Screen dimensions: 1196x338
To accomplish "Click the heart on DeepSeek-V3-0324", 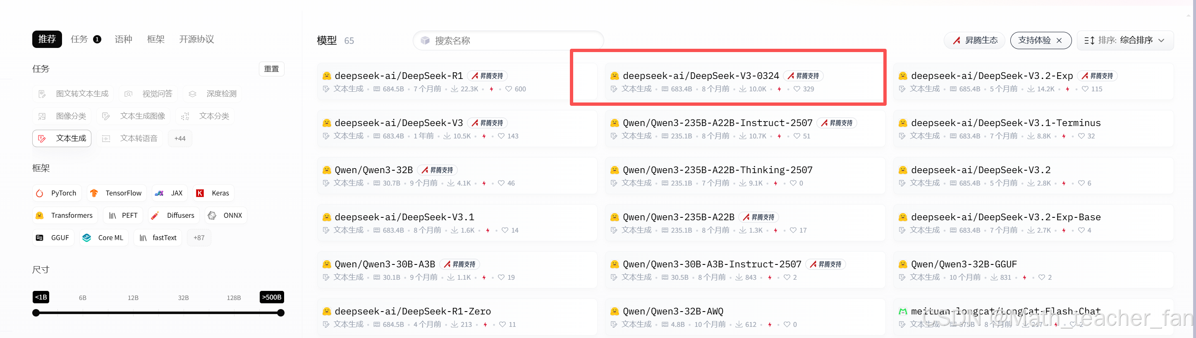I will (797, 89).
